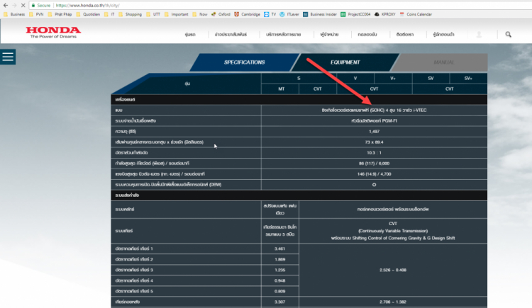Screen dimensions: 532x308
Task: Click the V model column header
Action: click(355, 79)
